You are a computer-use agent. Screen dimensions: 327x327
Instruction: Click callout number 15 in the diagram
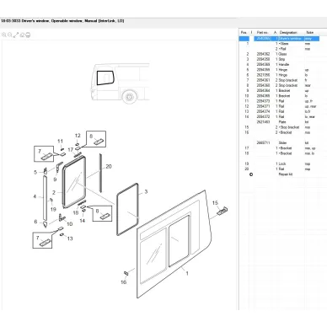[215, 202]
